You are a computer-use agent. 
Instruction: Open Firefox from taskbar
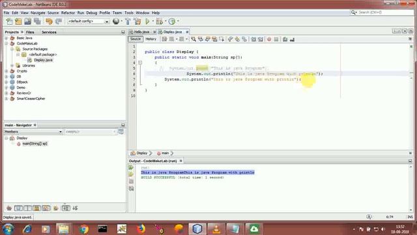pos(141,229)
